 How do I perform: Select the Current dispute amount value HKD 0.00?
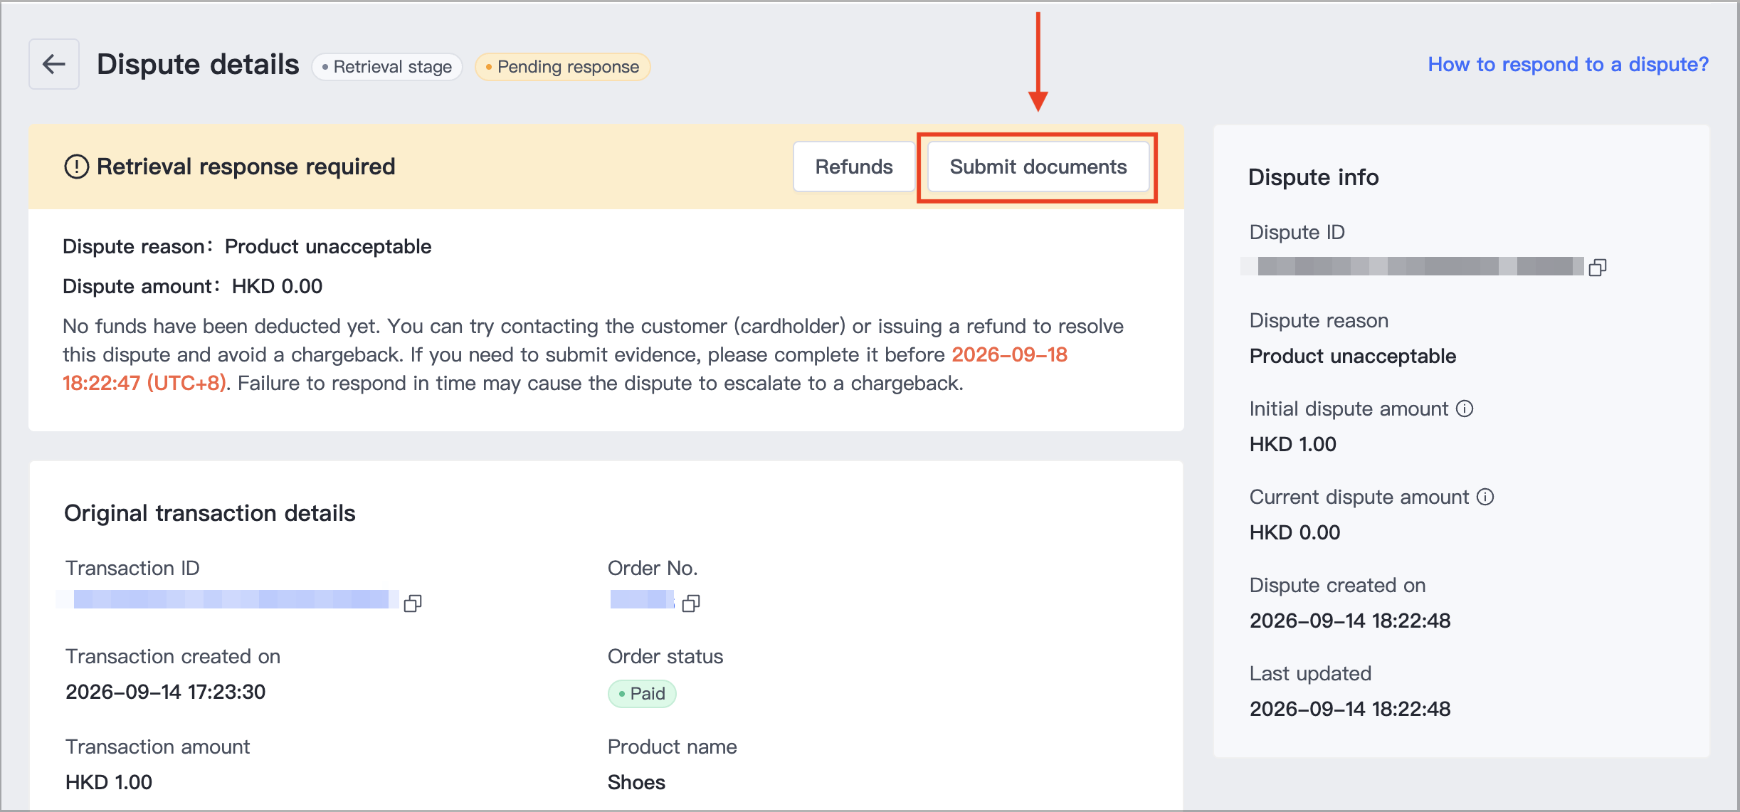click(1295, 532)
